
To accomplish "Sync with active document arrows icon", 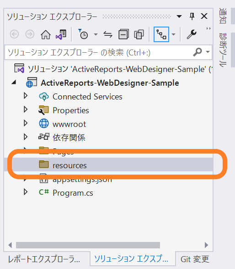I will tap(108, 34).
